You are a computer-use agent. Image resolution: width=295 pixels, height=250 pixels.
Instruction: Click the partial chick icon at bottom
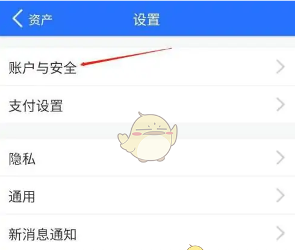pyautogui.click(x=195, y=247)
